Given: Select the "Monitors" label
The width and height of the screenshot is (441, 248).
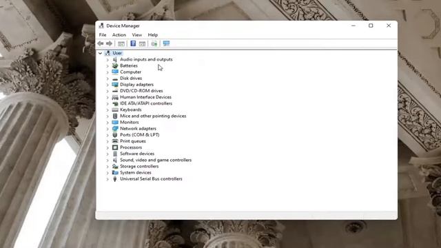Looking at the screenshot, I should pyautogui.click(x=130, y=123).
